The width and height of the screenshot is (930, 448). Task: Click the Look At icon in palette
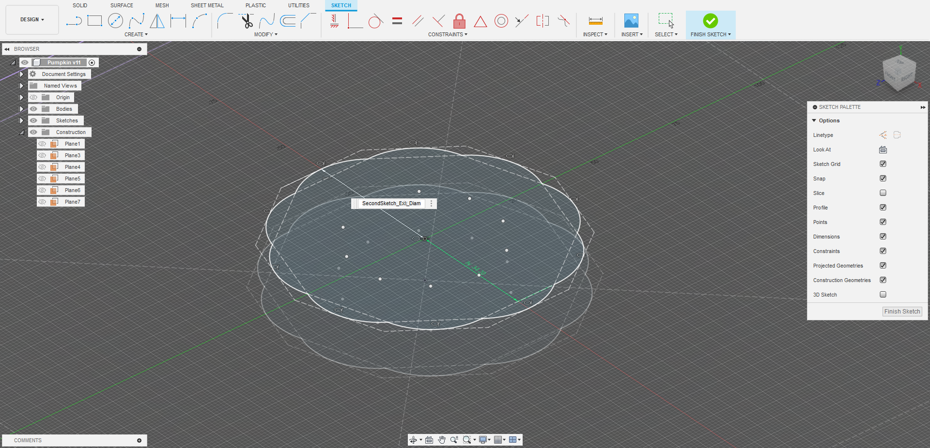click(x=883, y=149)
